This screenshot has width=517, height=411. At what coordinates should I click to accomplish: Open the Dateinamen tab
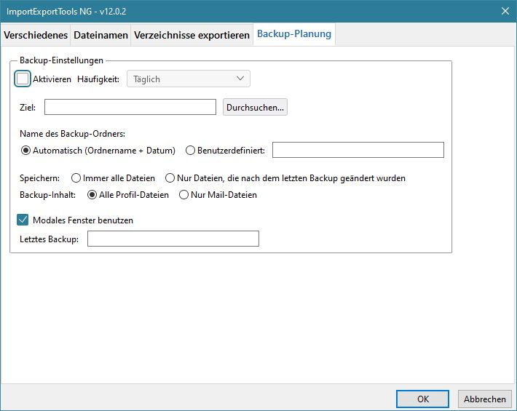point(101,35)
